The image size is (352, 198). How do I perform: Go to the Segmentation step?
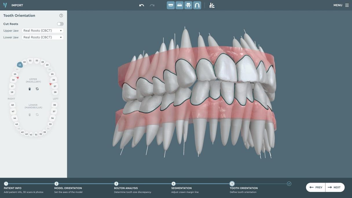tap(173, 184)
